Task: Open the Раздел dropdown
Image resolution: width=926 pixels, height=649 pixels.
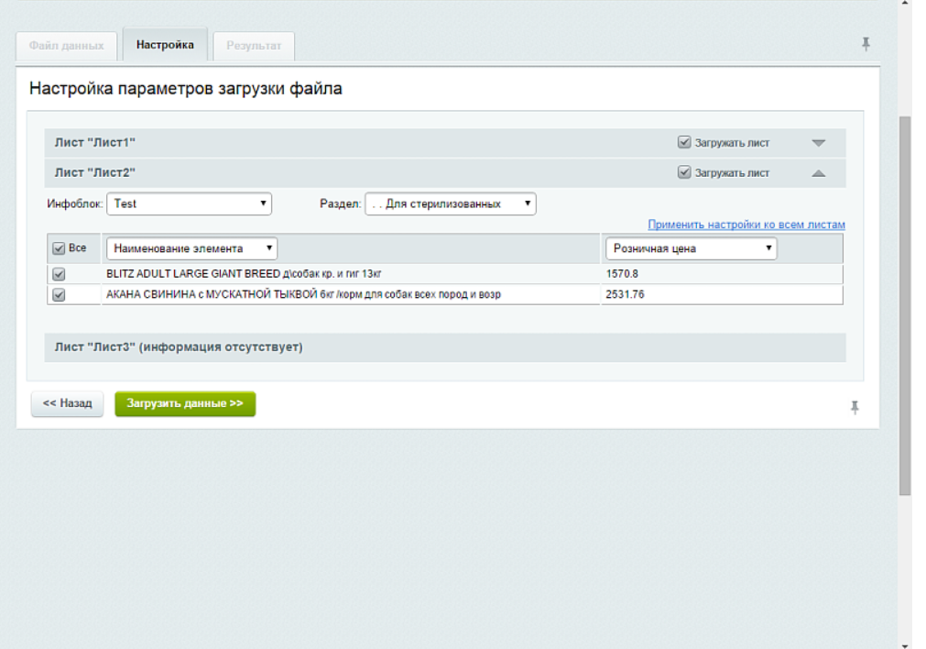Action: point(450,203)
